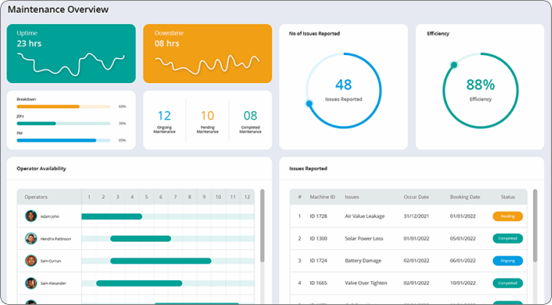Select the Battery Damage issue
This screenshot has width=552, height=305.
[x=363, y=260]
